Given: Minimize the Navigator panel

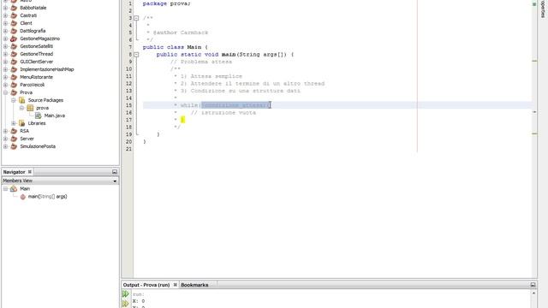Looking at the screenshot, I should click(x=115, y=172).
